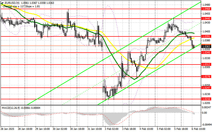Click the 1.0405 price axis value
The image size is (212, 132).
click(x=206, y=32)
